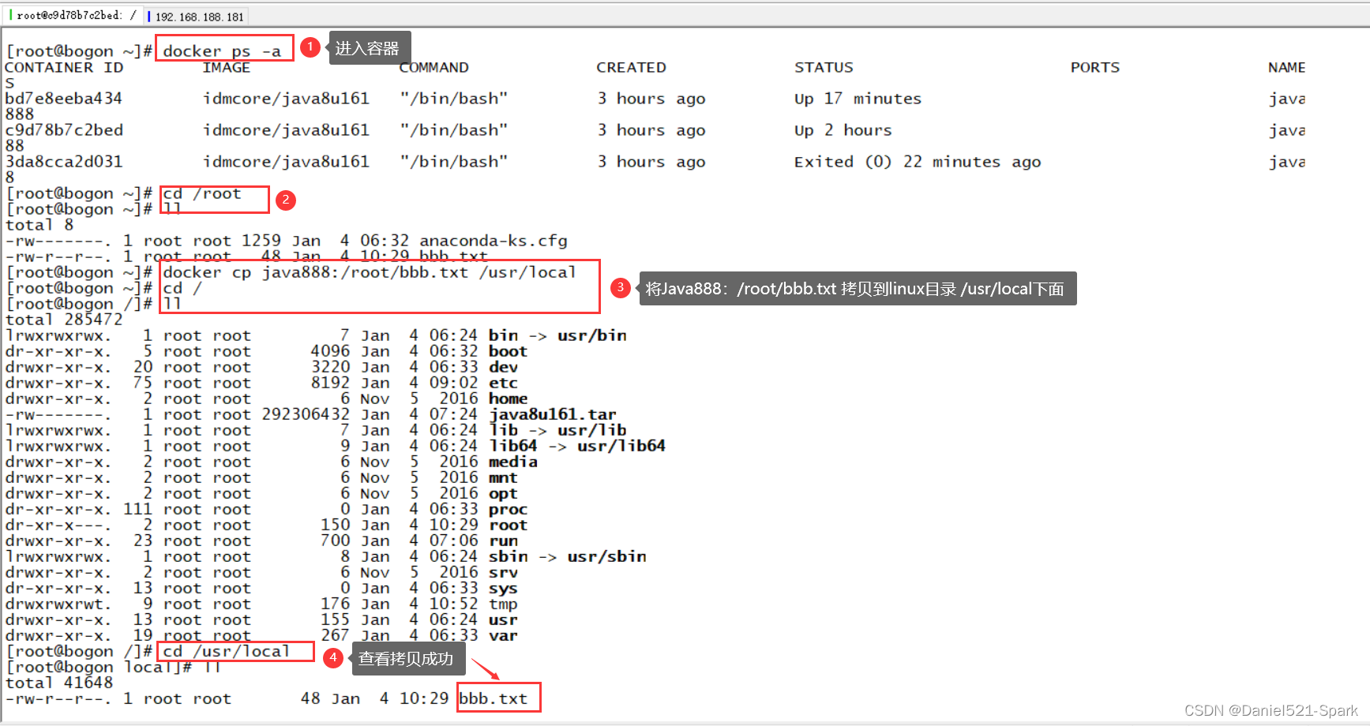Click the file size 292306432
The width and height of the screenshot is (1370, 726).
(306, 414)
